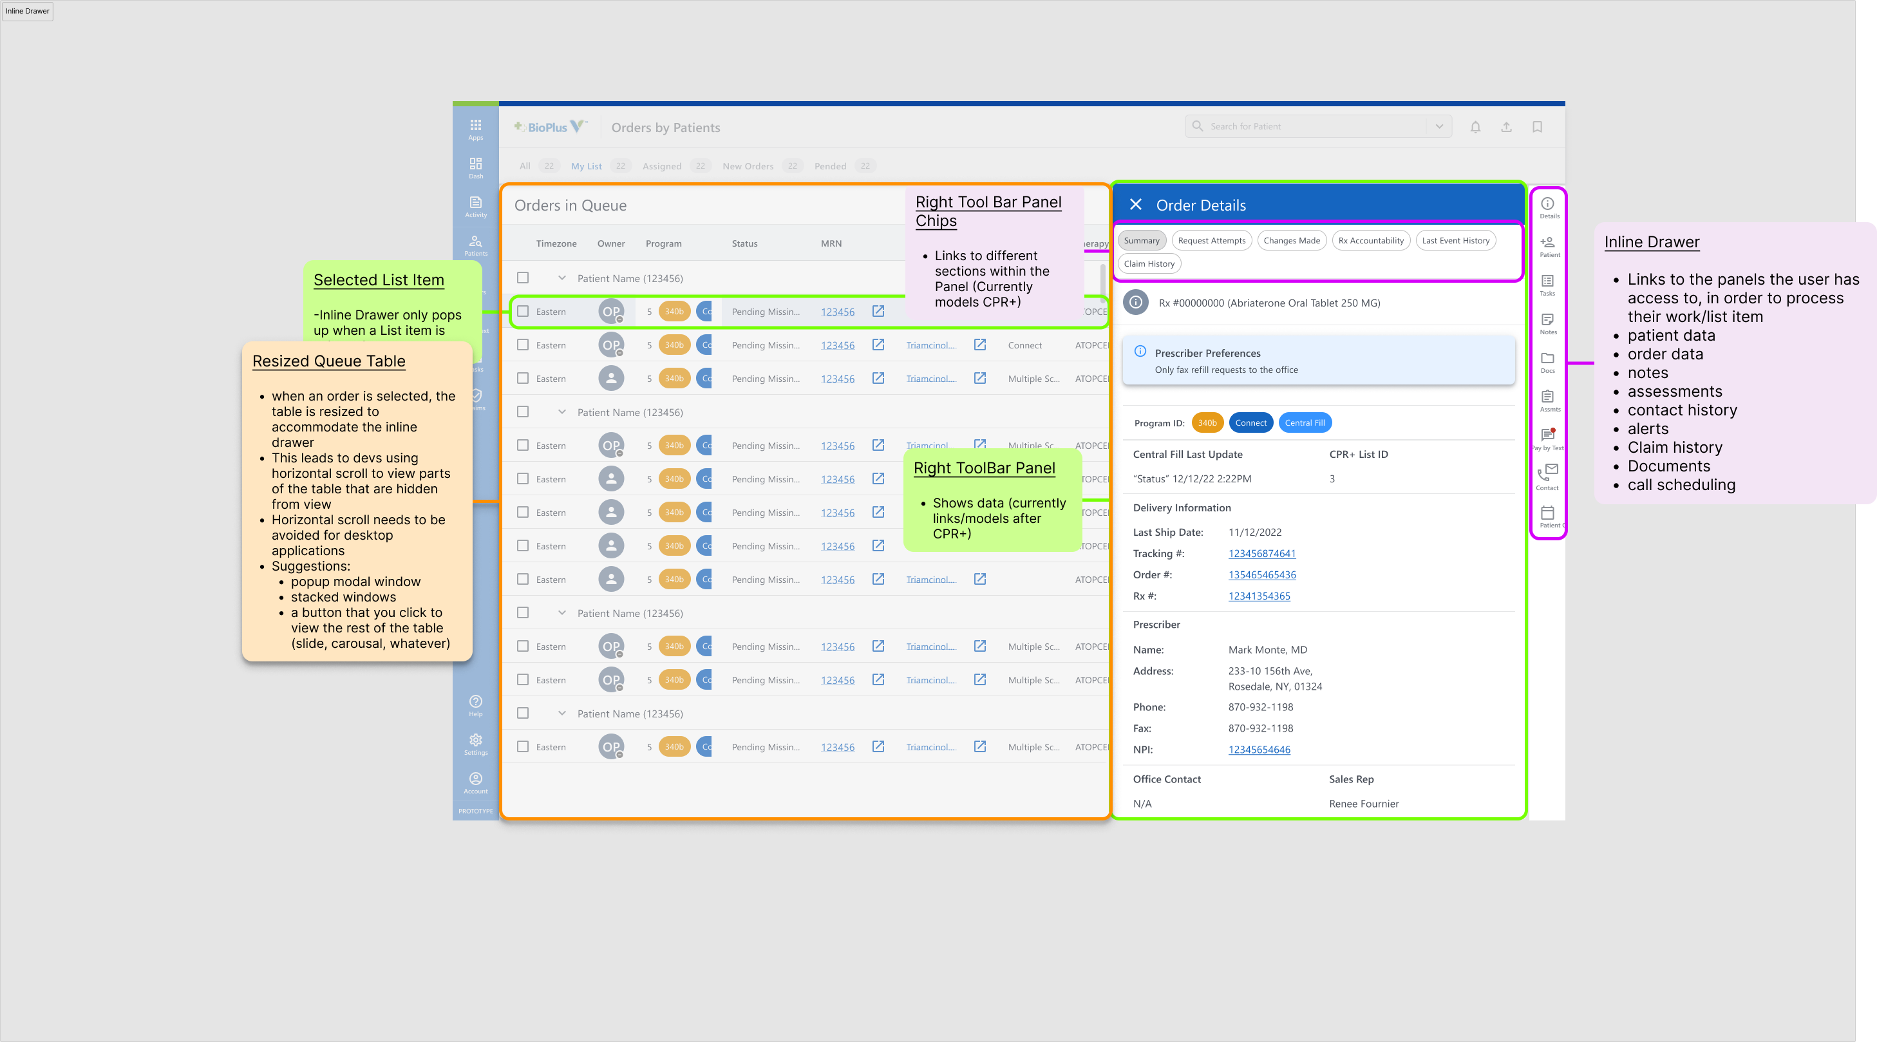Viewport: 1877px width, 1042px height.
Task: Open the Claim History chip in Order Details
Action: 1149,263
